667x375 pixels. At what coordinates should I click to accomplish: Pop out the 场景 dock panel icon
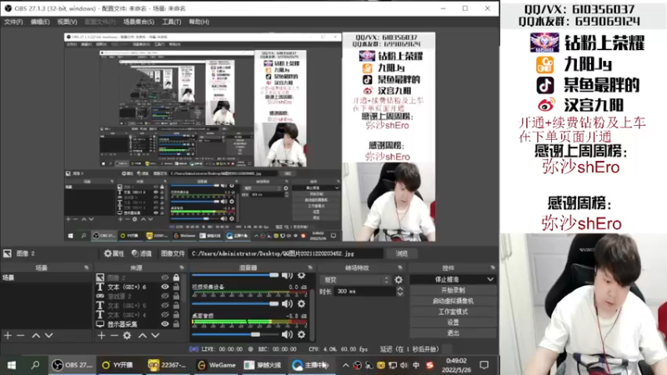click(x=87, y=267)
